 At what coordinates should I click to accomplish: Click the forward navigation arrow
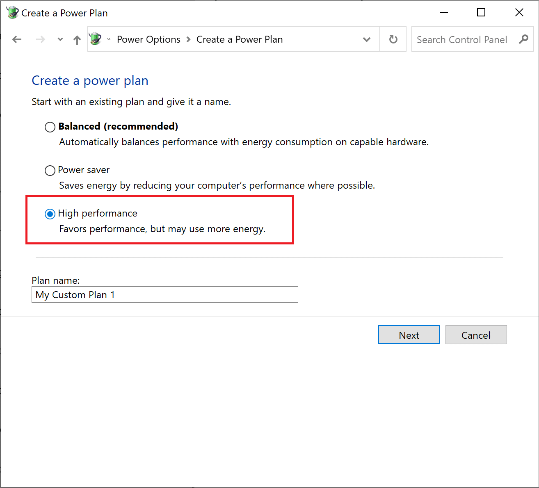[x=40, y=39]
